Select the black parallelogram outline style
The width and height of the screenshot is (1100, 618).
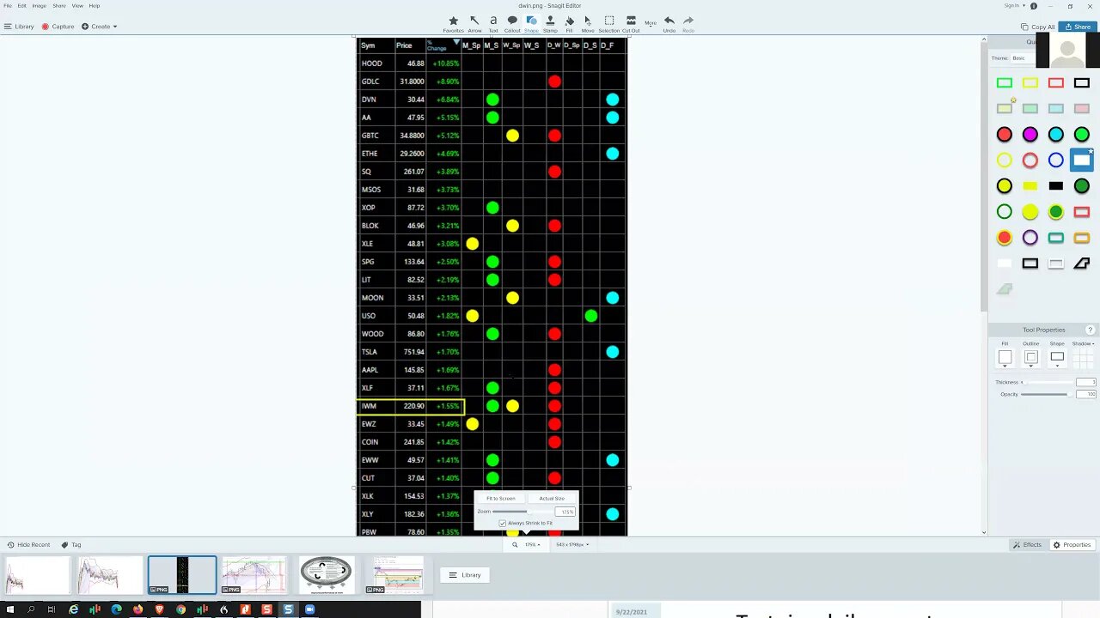(1082, 264)
